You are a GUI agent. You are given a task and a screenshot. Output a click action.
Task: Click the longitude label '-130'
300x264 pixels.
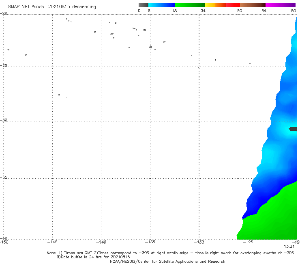[199, 242]
